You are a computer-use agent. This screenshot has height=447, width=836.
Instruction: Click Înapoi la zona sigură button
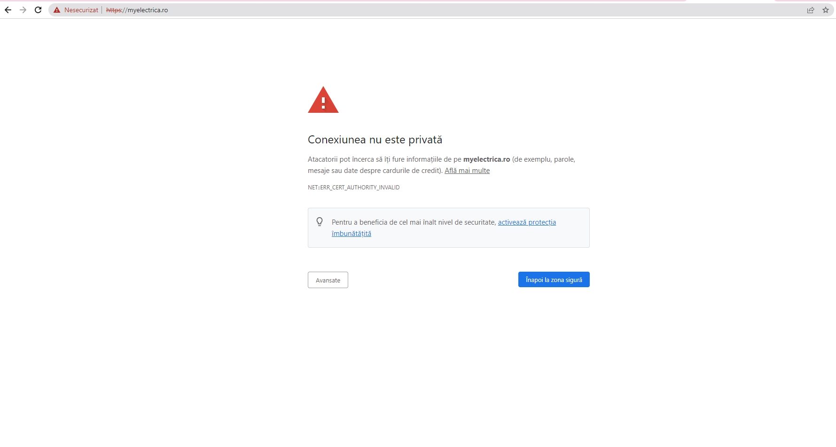tap(554, 280)
